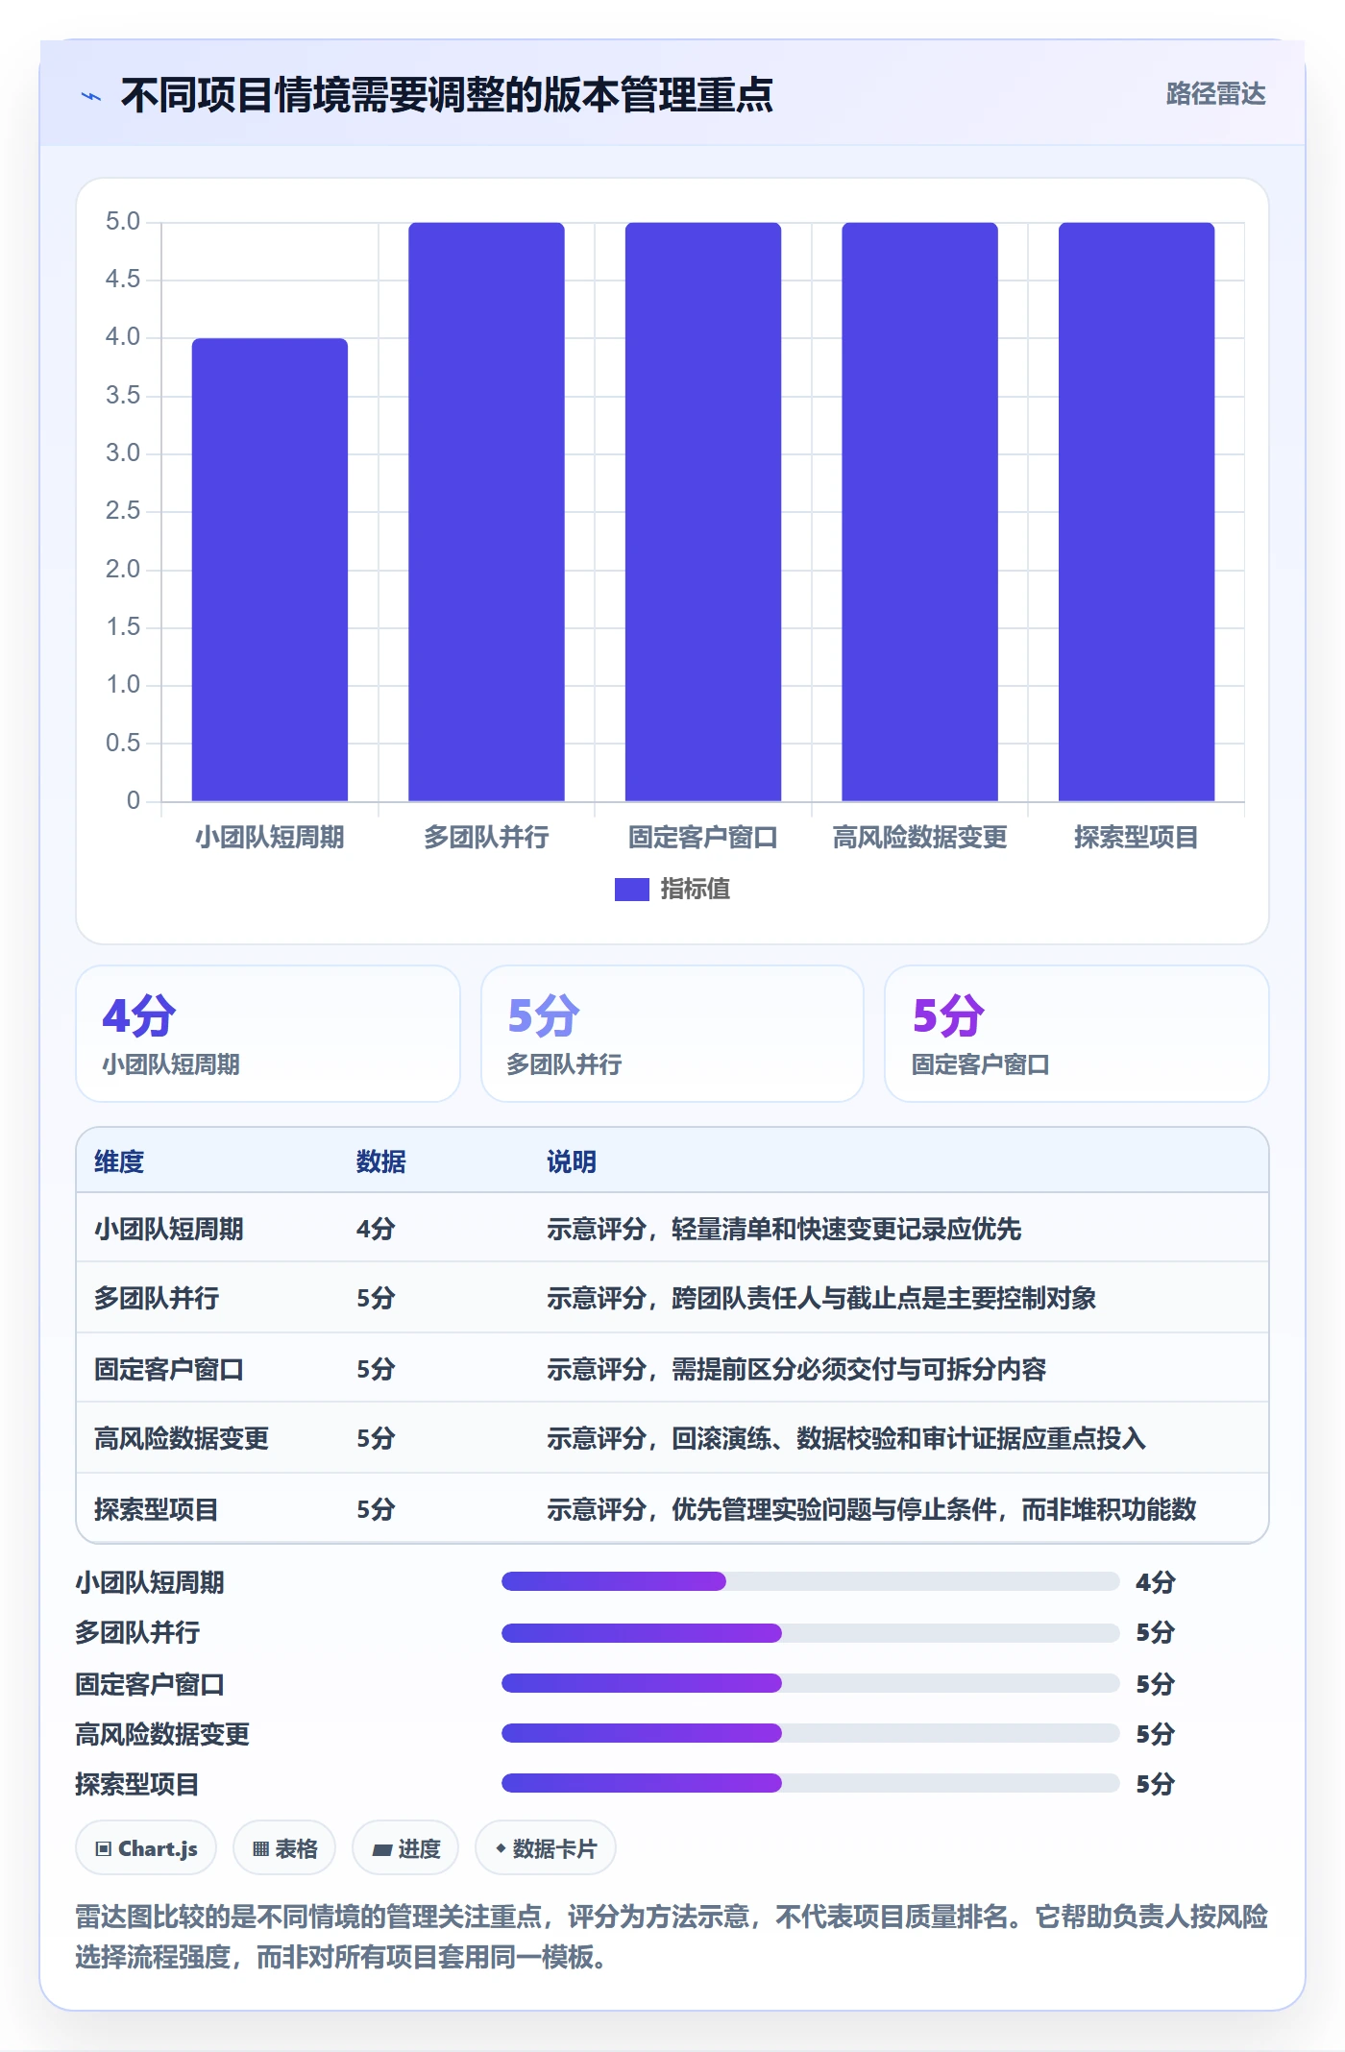This screenshot has height=2052, width=1345.
Task: Click the 4分 value in the table
Action: [x=376, y=1229]
